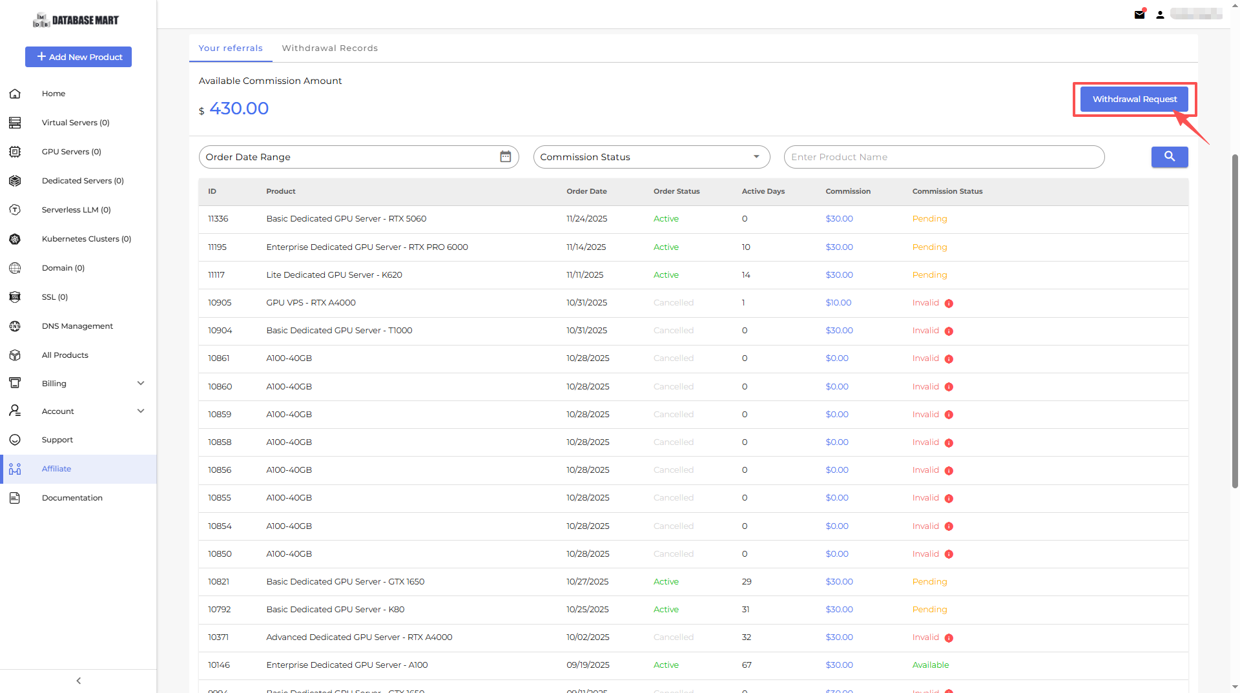
Task: Open All Products link in sidebar
Action: (x=65, y=355)
